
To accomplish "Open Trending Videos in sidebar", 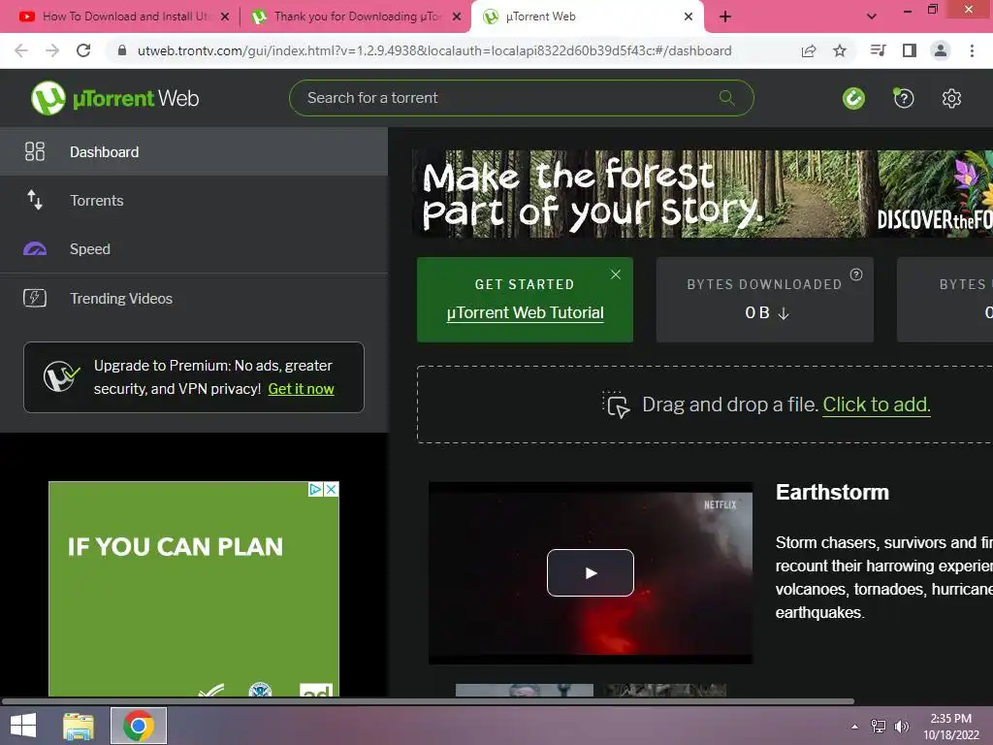I will 194,298.
